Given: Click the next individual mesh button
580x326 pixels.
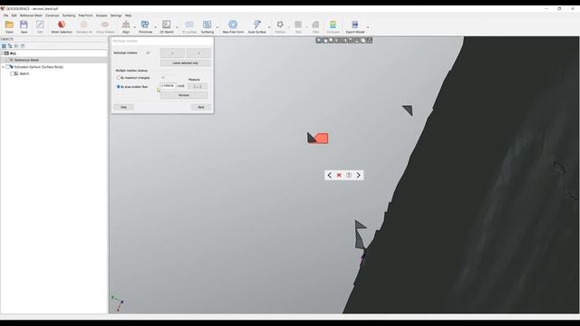Looking at the screenshot, I should [x=199, y=53].
